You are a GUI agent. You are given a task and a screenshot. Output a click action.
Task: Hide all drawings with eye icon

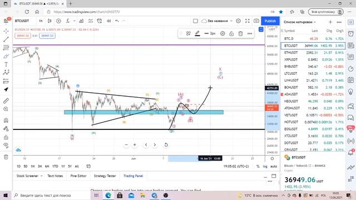[x=6, y=145]
